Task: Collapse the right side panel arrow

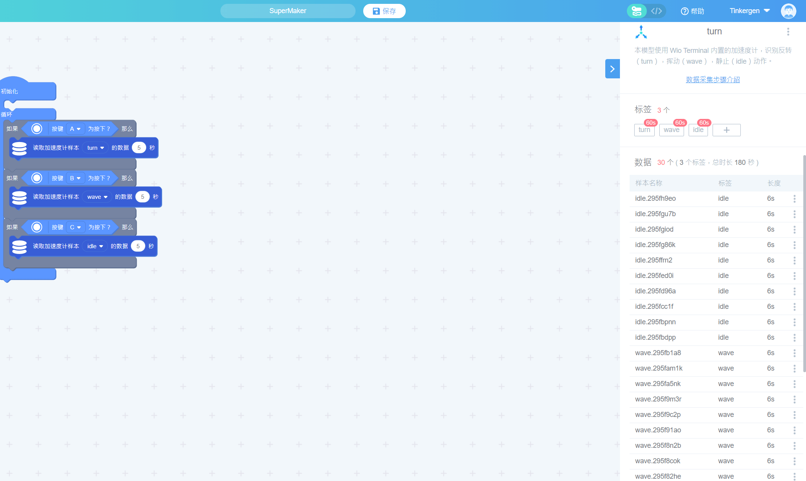Action: pyautogui.click(x=612, y=69)
